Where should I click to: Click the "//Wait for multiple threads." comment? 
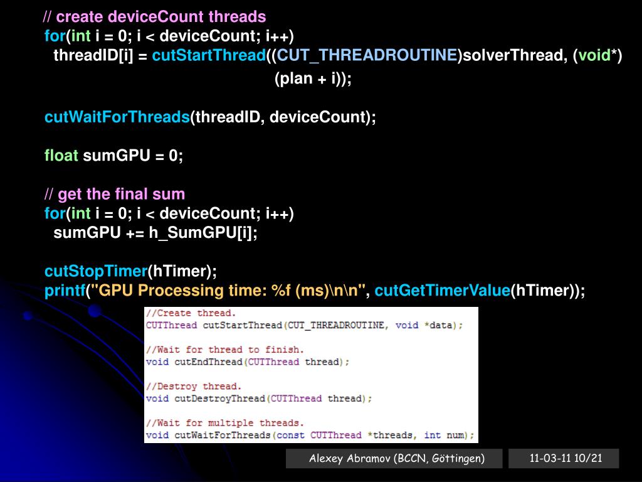click(x=225, y=423)
